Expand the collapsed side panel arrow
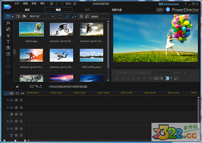Screen dimensions: 202x143 [14, 51]
